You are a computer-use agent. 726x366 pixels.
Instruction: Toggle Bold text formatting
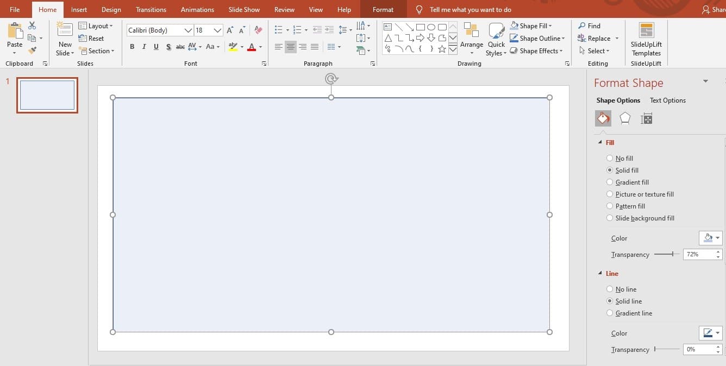132,47
